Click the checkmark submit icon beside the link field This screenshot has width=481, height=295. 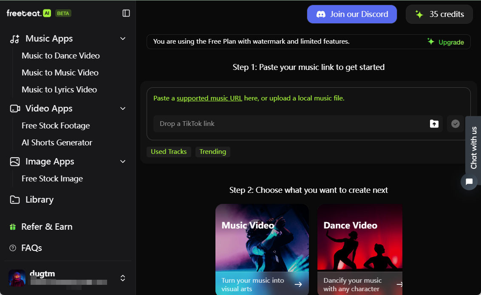pyautogui.click(x=455, y=124)
